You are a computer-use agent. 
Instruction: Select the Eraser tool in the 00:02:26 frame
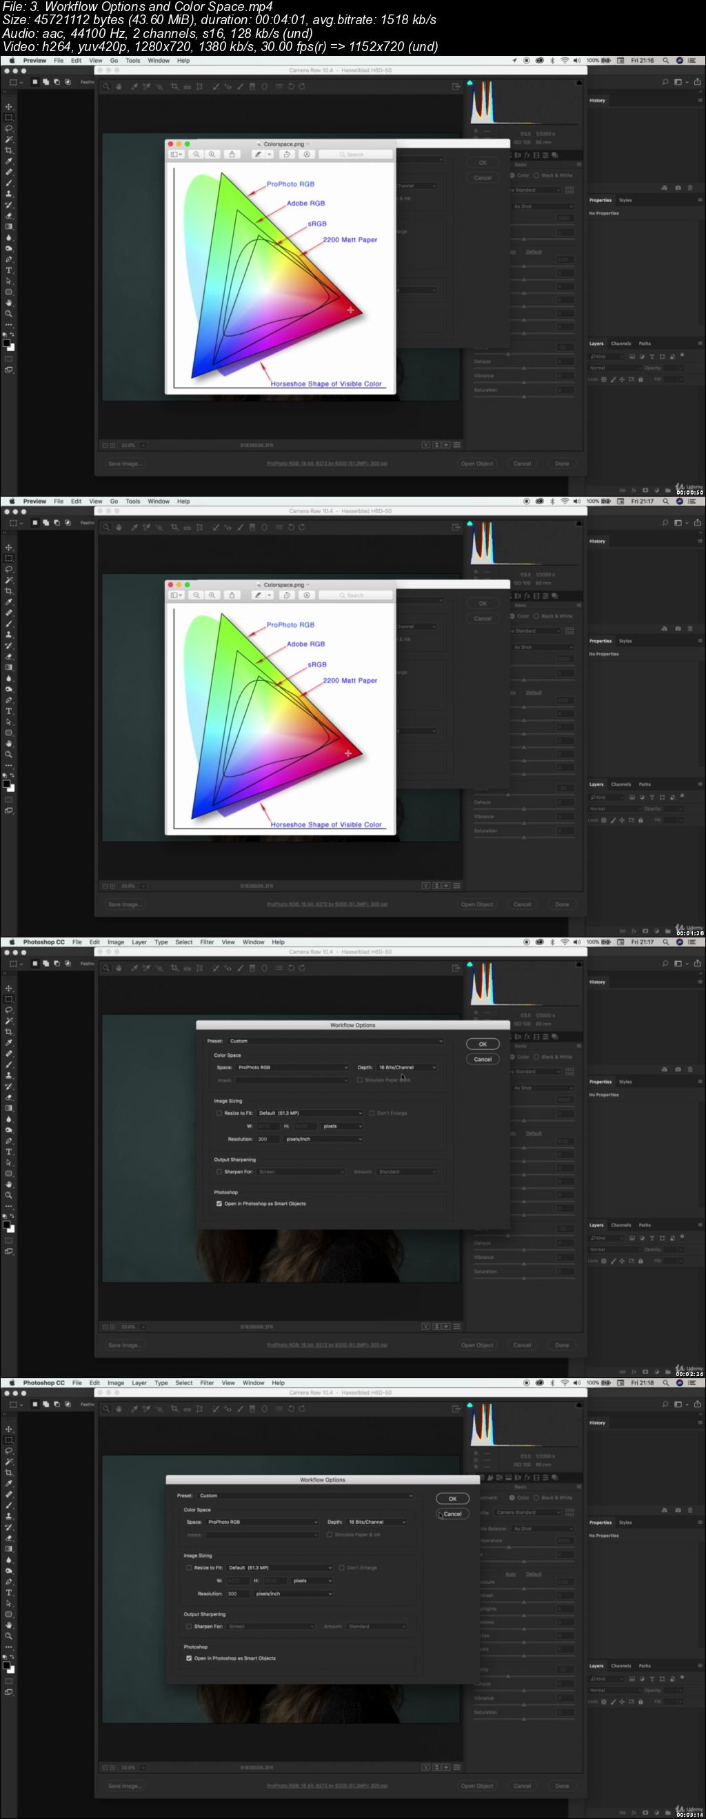(8, 1097)
